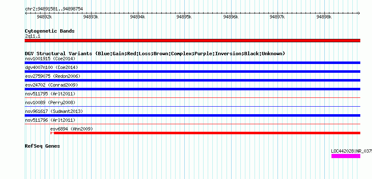The height and width of the screenshot is (179, 372).
Task: Select the blue gain bar under esv2759075
Action: pos(192,80)
